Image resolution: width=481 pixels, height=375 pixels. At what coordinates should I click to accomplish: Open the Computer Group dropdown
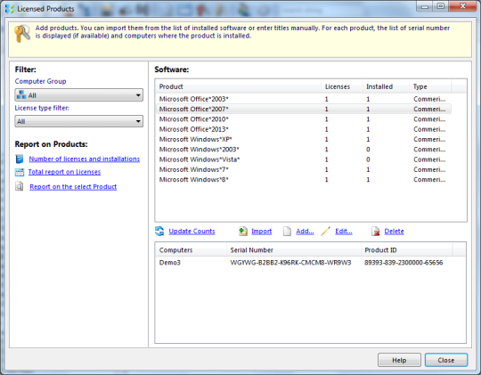tap(79, 95)
